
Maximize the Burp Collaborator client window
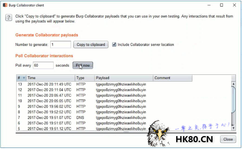pos(222,5)
